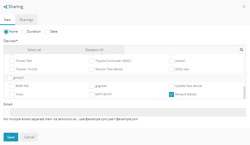Viewport: 250px width, 145px height.
Task: Switch to the Sharings tab
Action: tap(26, 20)
